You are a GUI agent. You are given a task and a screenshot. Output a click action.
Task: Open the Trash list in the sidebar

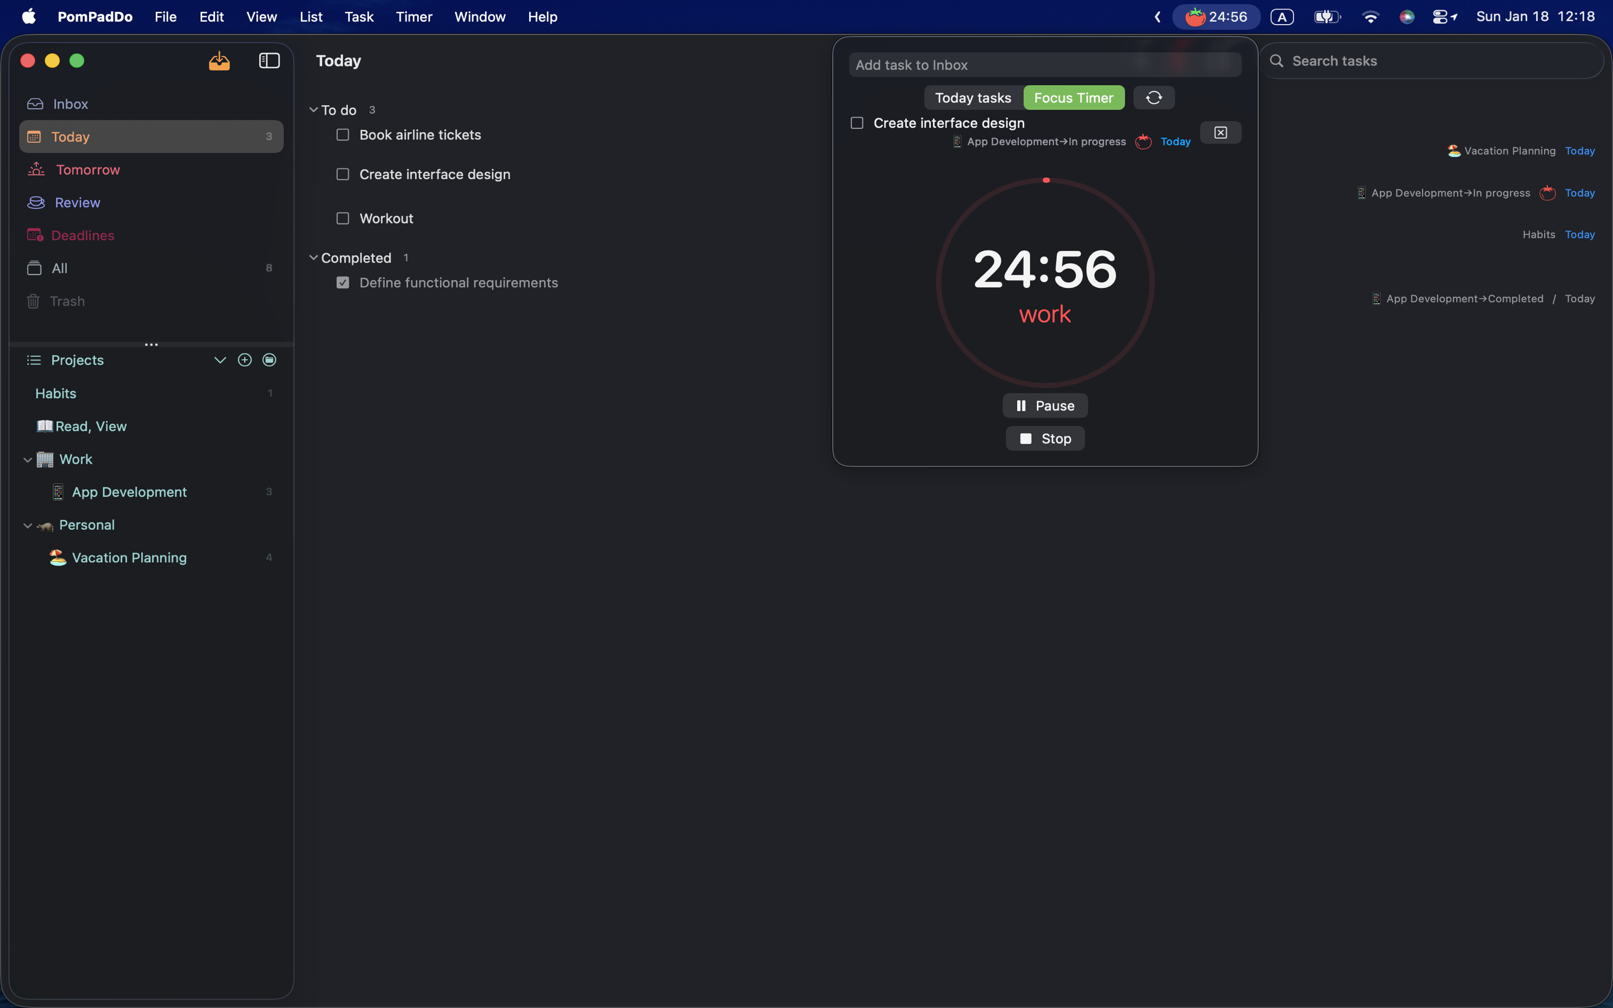[67, 301]
